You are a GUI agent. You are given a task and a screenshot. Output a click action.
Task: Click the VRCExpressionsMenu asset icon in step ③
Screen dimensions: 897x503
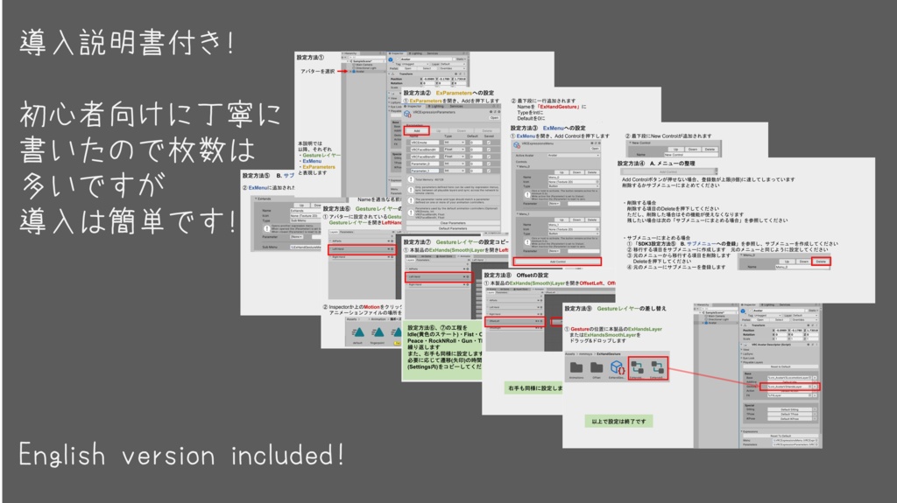[x=517, y=145]
